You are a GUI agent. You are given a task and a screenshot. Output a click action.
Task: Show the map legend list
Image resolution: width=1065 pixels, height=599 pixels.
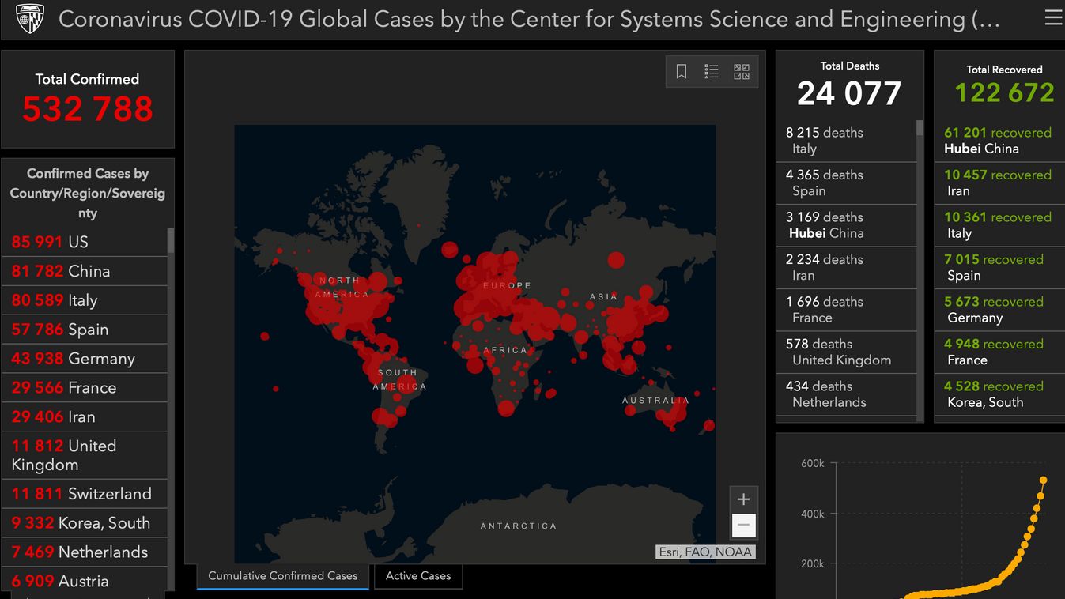pos(712,72)
